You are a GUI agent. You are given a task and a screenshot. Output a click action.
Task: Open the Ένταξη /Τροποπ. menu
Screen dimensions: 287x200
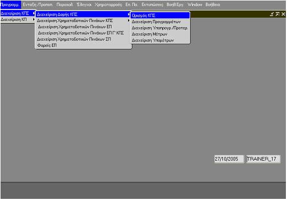point(38,4)
